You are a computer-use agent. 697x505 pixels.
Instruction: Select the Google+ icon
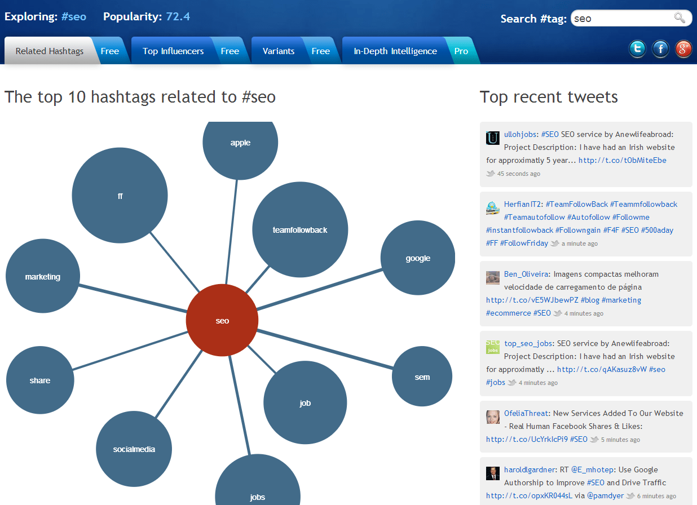[x=683, y=49]
